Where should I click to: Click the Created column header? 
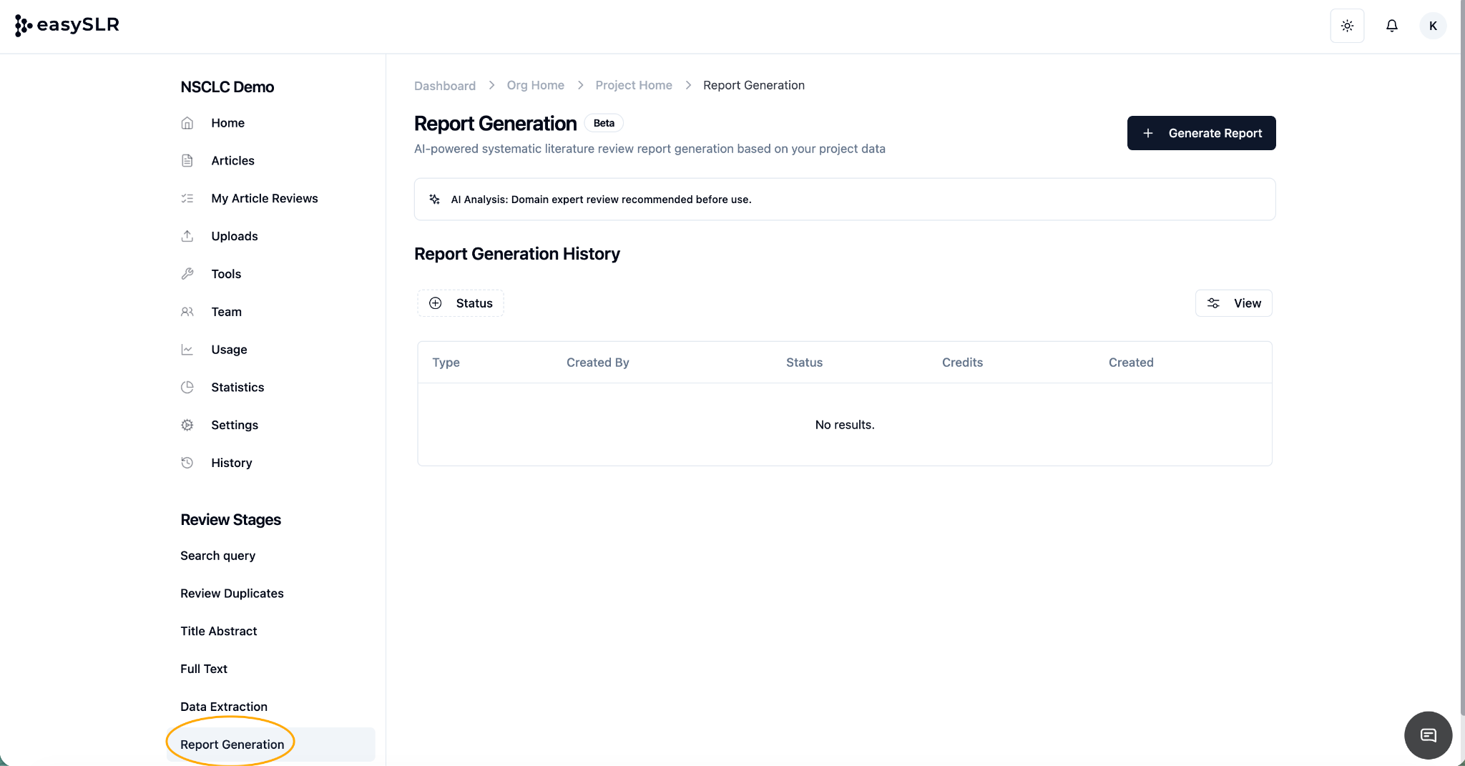click(x=1130, y=363)
